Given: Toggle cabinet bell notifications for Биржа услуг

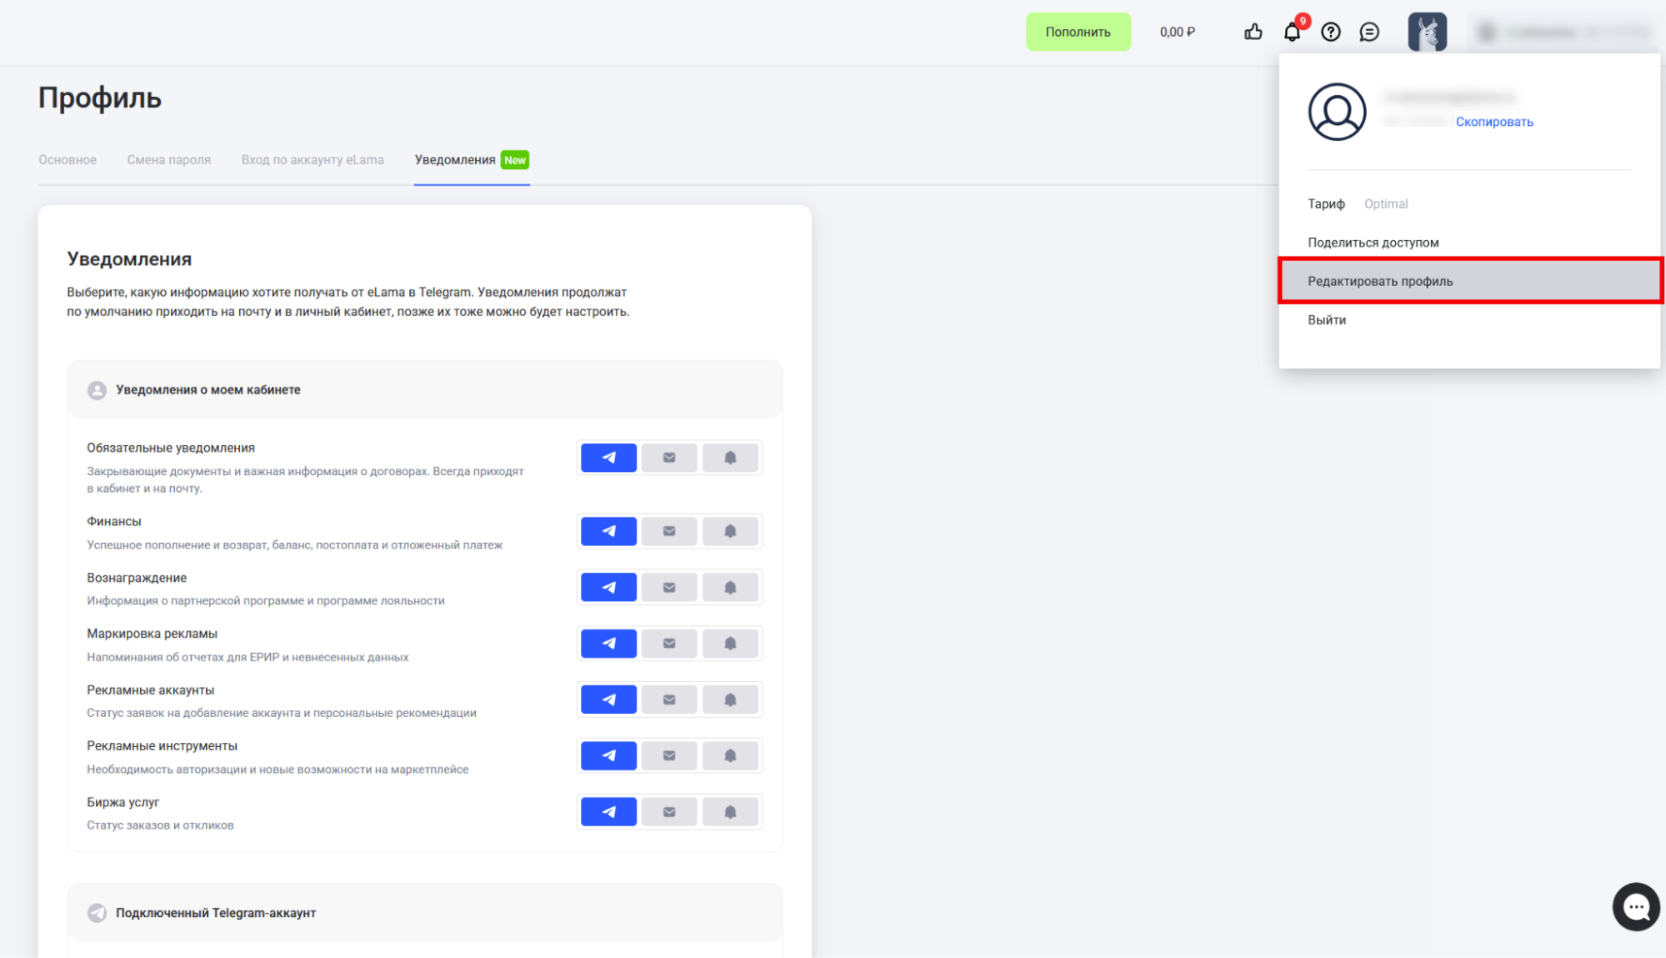Looking at the screenshot, I should 730,812.
